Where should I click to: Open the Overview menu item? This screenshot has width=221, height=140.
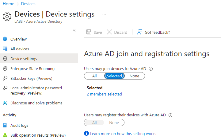click(x=18, y=39)
